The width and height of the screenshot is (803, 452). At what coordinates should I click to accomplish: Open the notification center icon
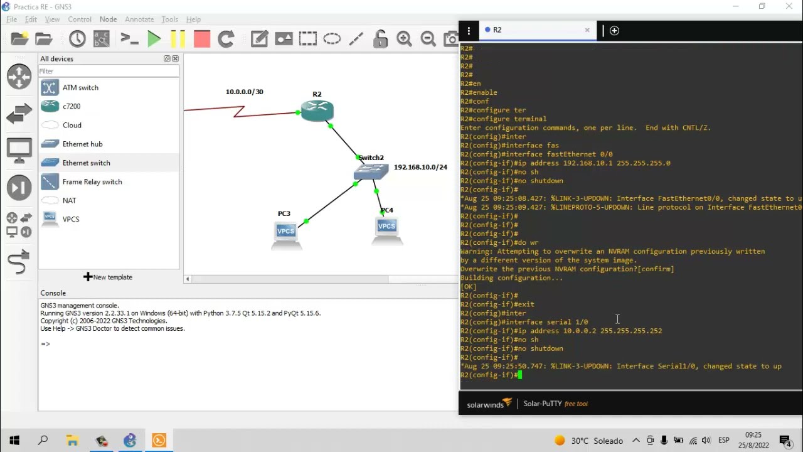pos(785,441)
